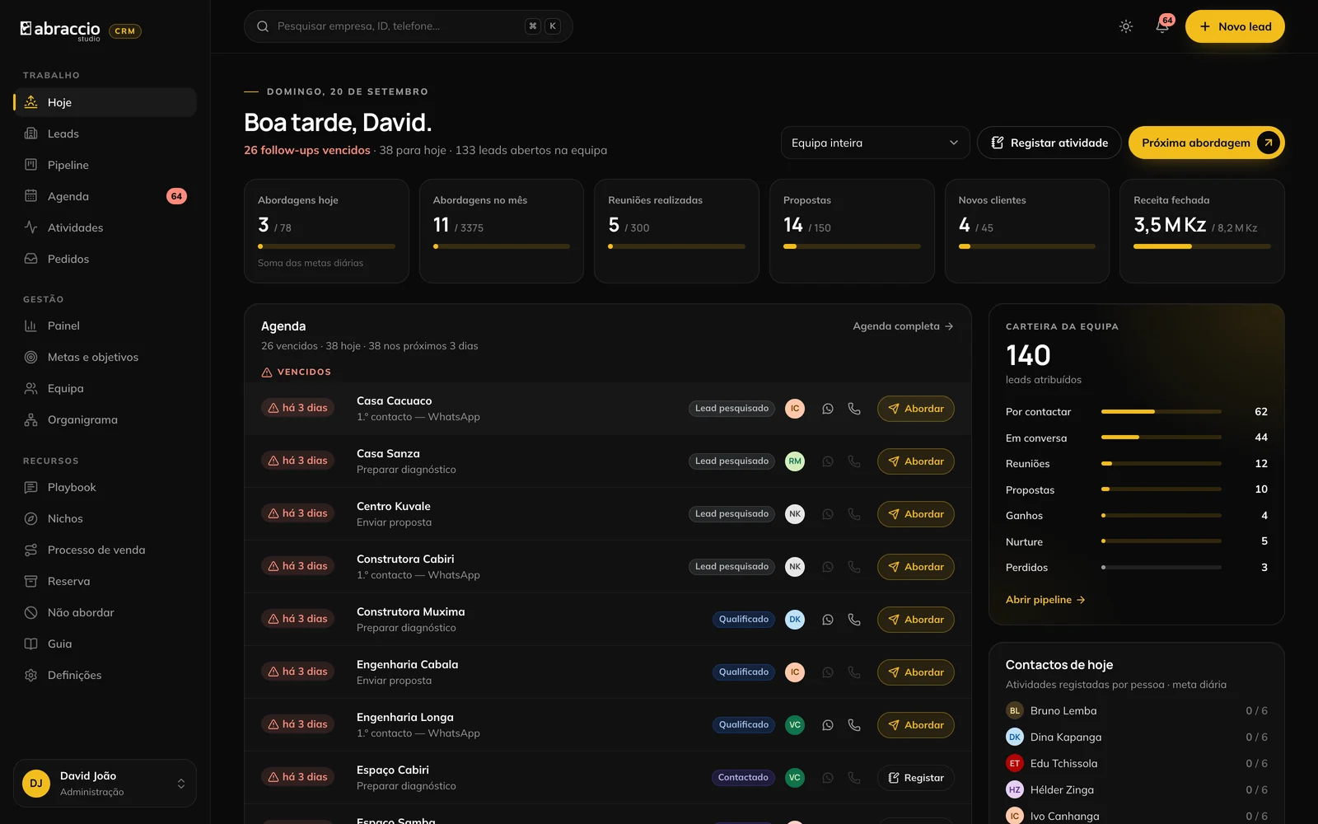Click Registar atividade button
1318x824 pixels.
click(x=1049, y=143)
